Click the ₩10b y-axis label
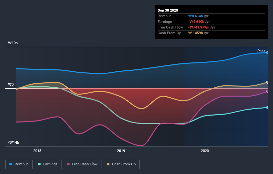273x174 pixels. point(13,43)
